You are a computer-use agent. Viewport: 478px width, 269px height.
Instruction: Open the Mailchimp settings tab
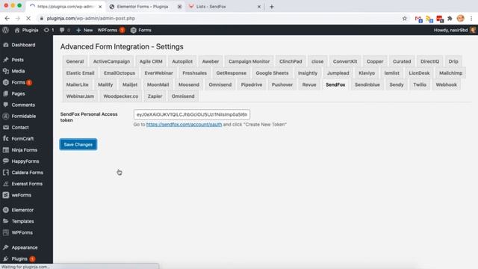pos(451,73)
